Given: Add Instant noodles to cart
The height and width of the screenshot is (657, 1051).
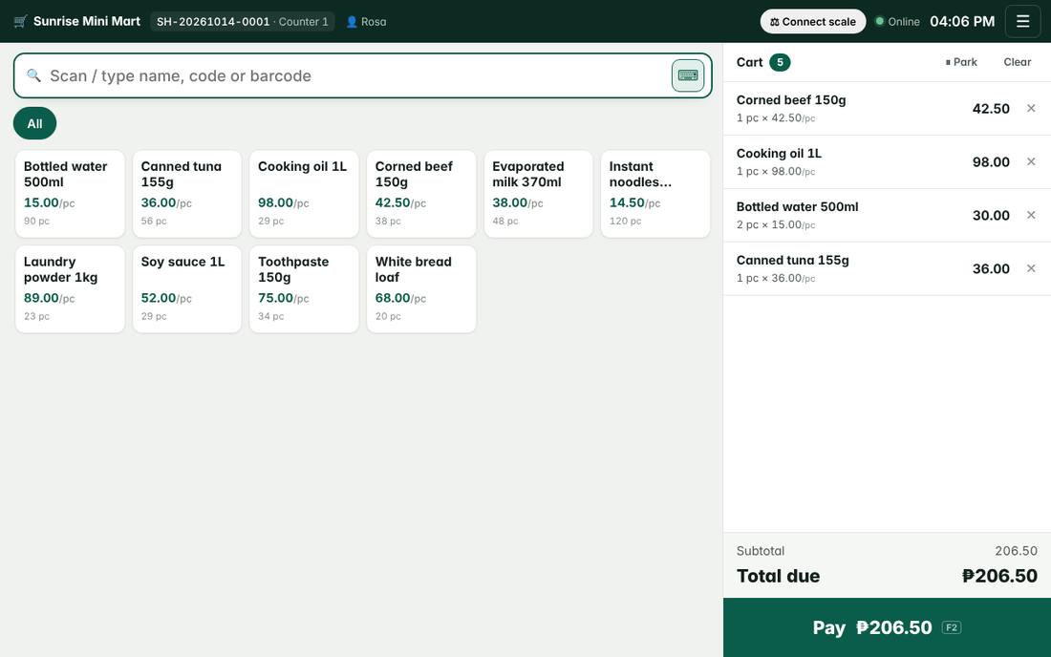Looking at the screenshot, I should pos(655,194).
